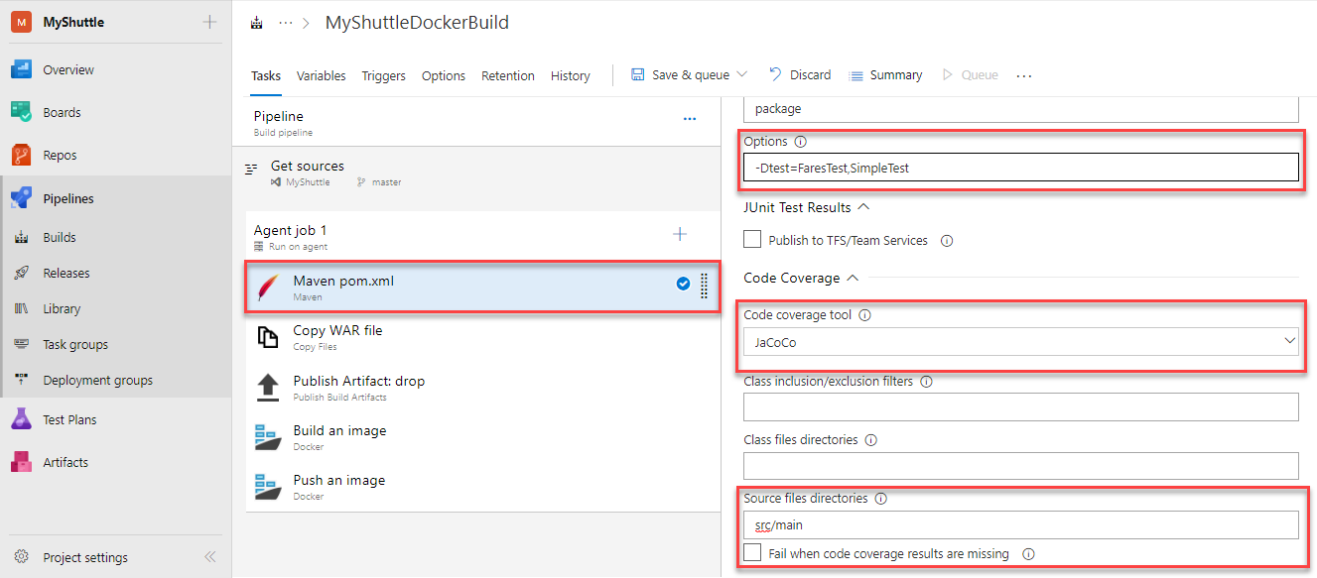Image resolution: width=1317 pixels, height=578 pixels.
Task: Select the Agent job 1 row
Action: pos(483,237)
